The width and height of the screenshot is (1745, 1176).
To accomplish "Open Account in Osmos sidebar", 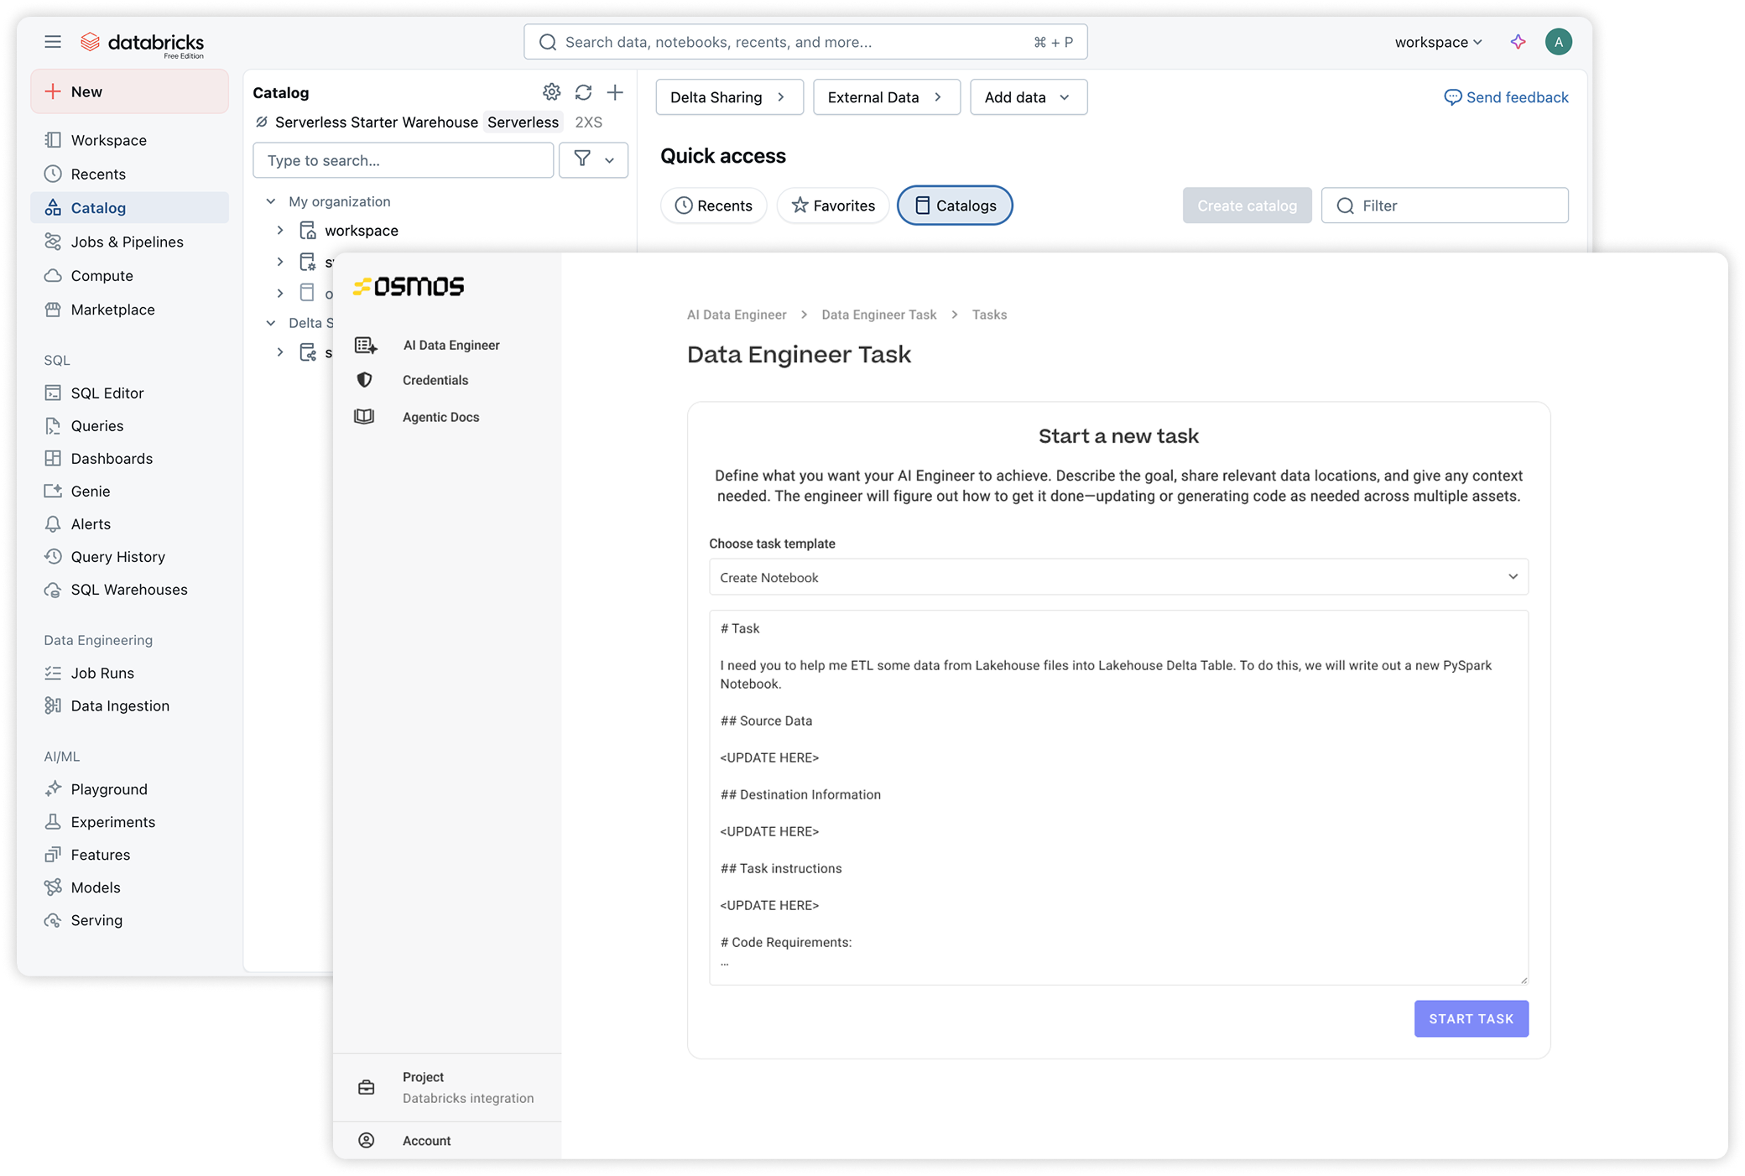I will pos(446,1141).
